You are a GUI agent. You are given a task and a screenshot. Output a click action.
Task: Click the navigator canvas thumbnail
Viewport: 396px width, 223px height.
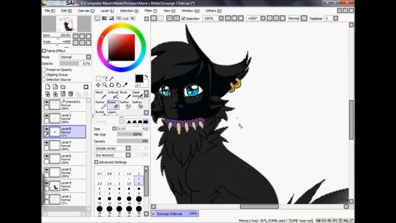[67, 24]
